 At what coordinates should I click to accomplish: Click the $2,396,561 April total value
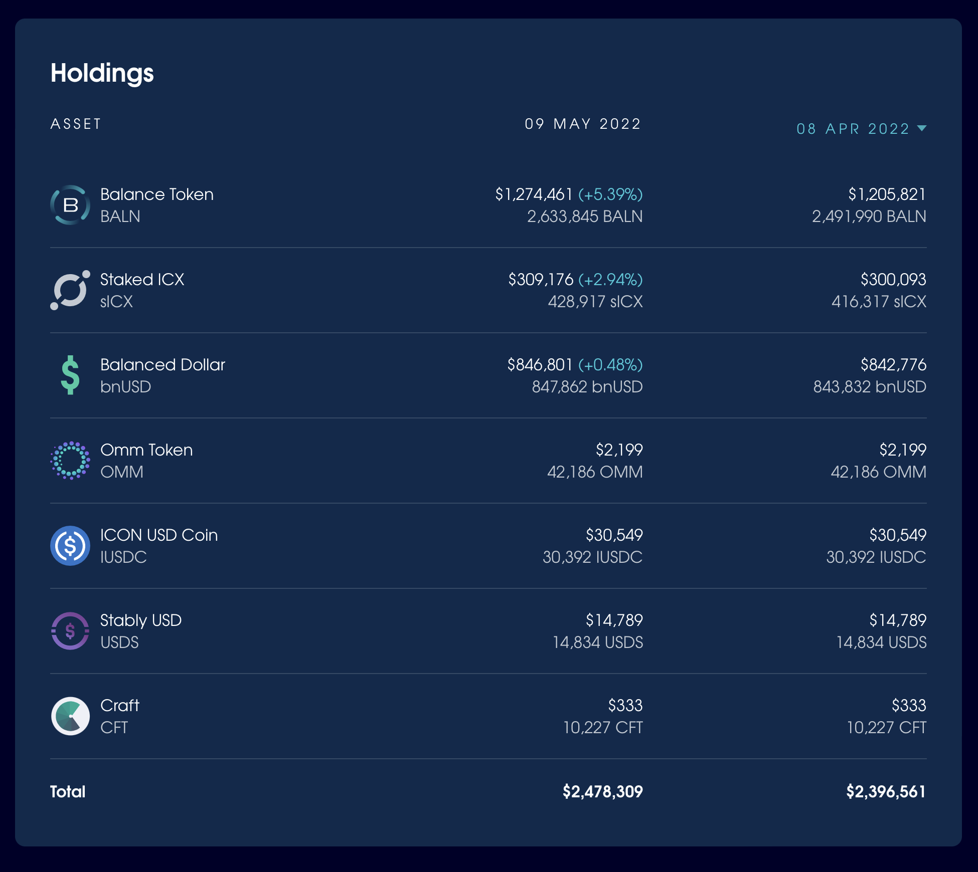click(886, 792)
